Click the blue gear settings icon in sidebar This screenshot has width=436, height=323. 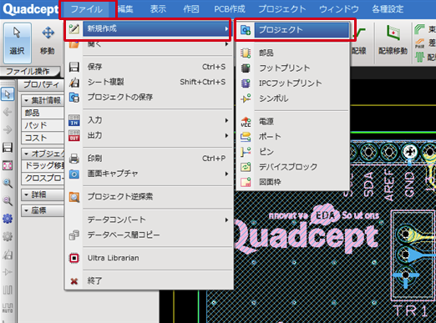(x=8, y=219)
